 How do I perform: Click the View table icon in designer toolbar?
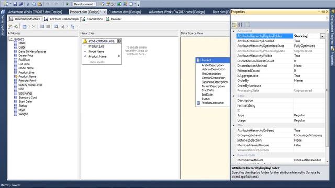point(25,26)
